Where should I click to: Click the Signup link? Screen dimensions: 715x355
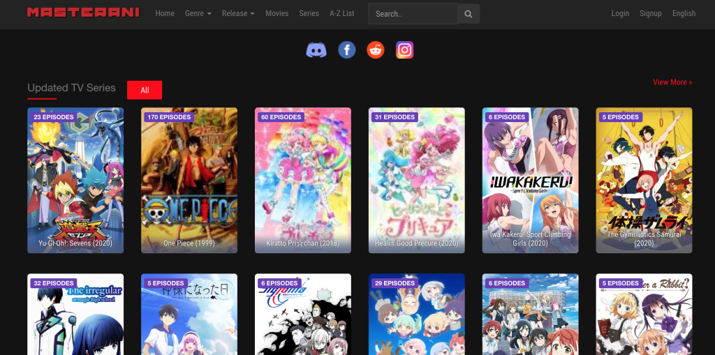tap(650, 14)
